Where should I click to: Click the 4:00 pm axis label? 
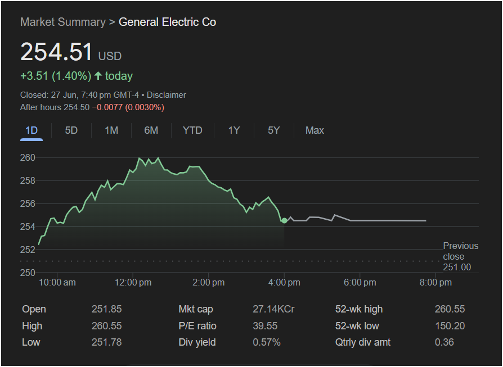284,283
